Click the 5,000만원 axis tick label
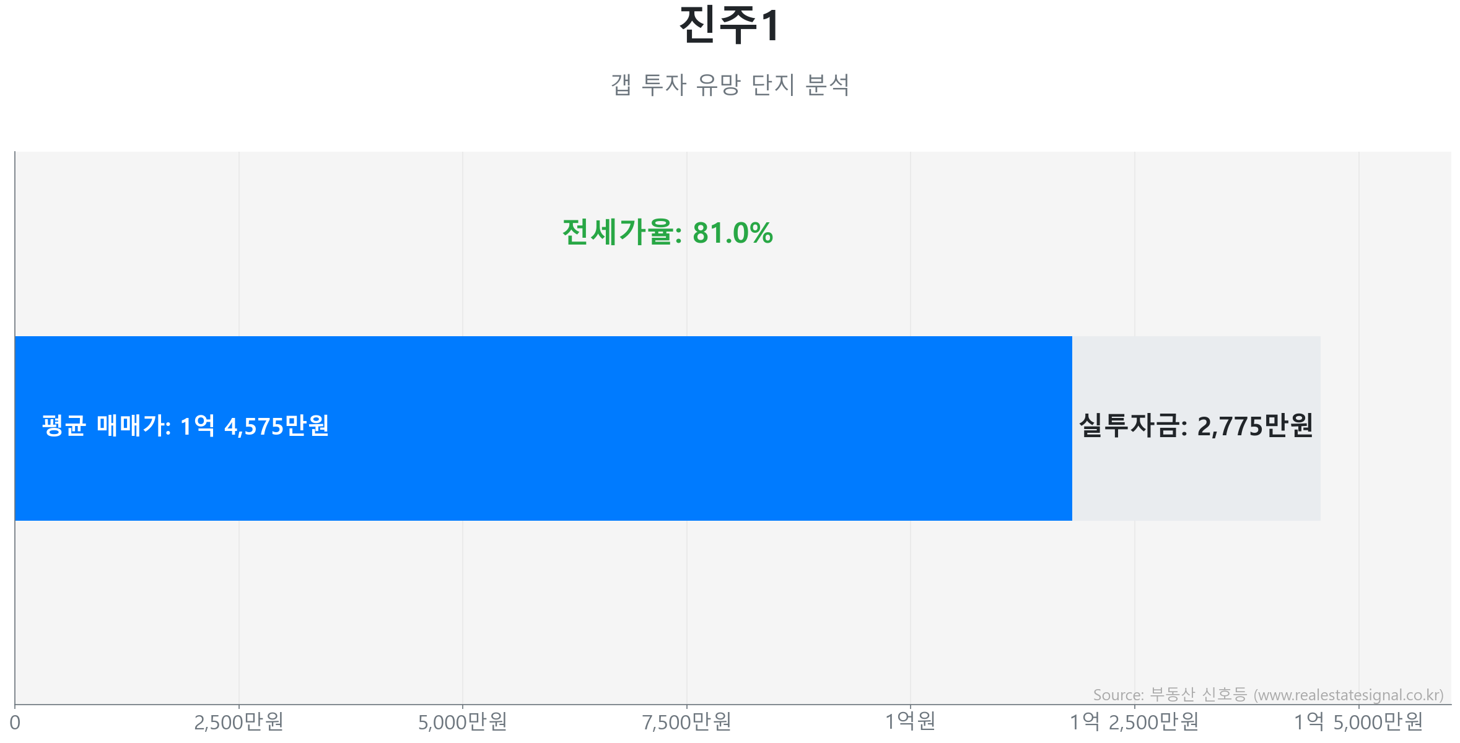 point(463,722)
